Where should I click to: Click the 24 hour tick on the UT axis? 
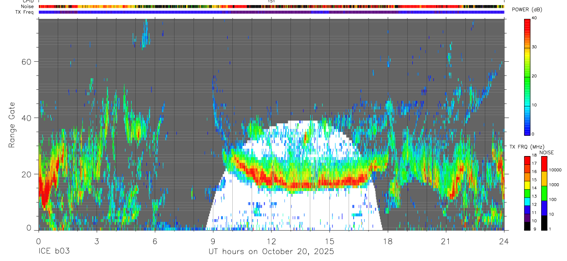[504, 241]
